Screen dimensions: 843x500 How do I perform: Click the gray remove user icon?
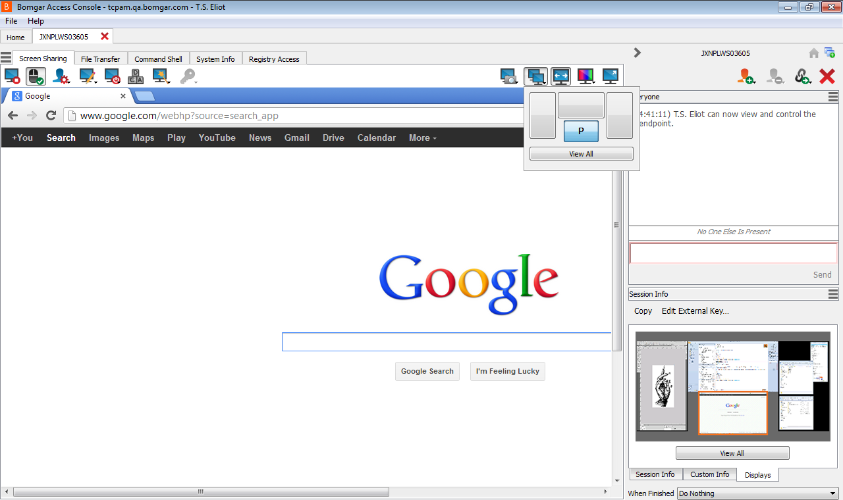coord(775,76)
